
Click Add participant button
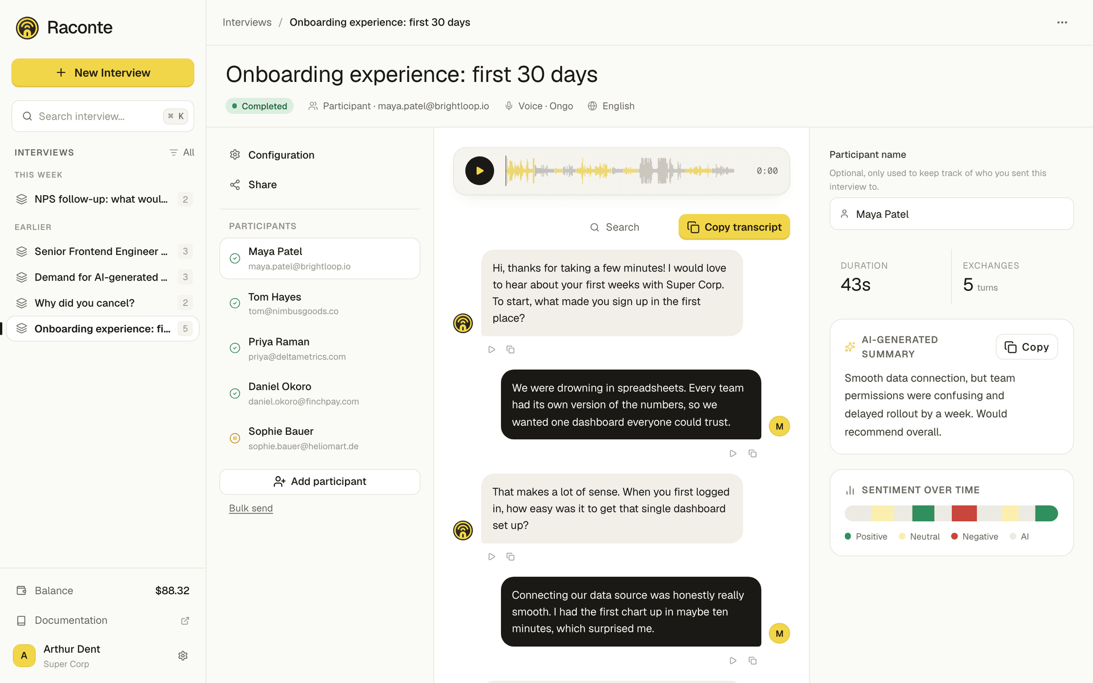pyautogui.click(x=320, y=482)
